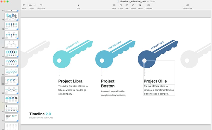212x130 pixels.
Task: Open the Chart insertion tool
Action: tap(121, 5)
